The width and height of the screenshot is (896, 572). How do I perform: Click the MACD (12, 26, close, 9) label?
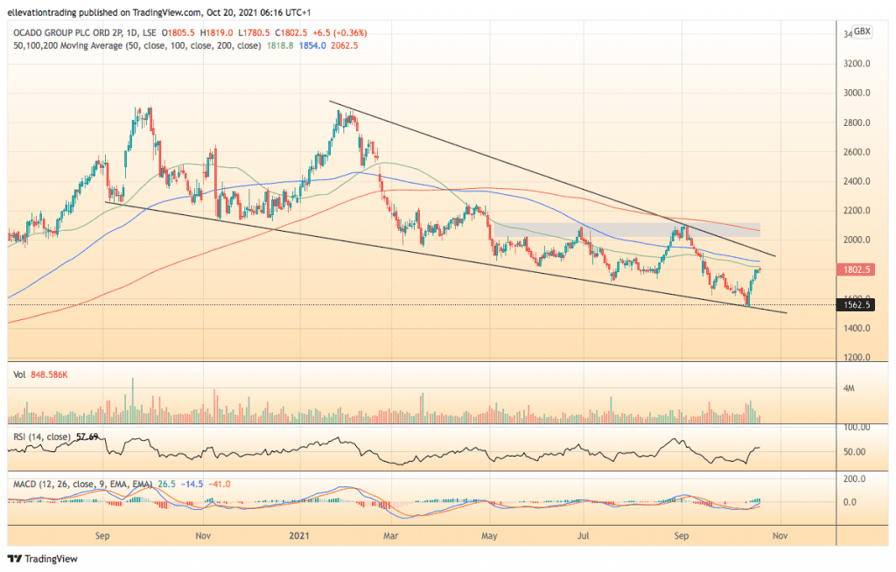click(83, 485)
